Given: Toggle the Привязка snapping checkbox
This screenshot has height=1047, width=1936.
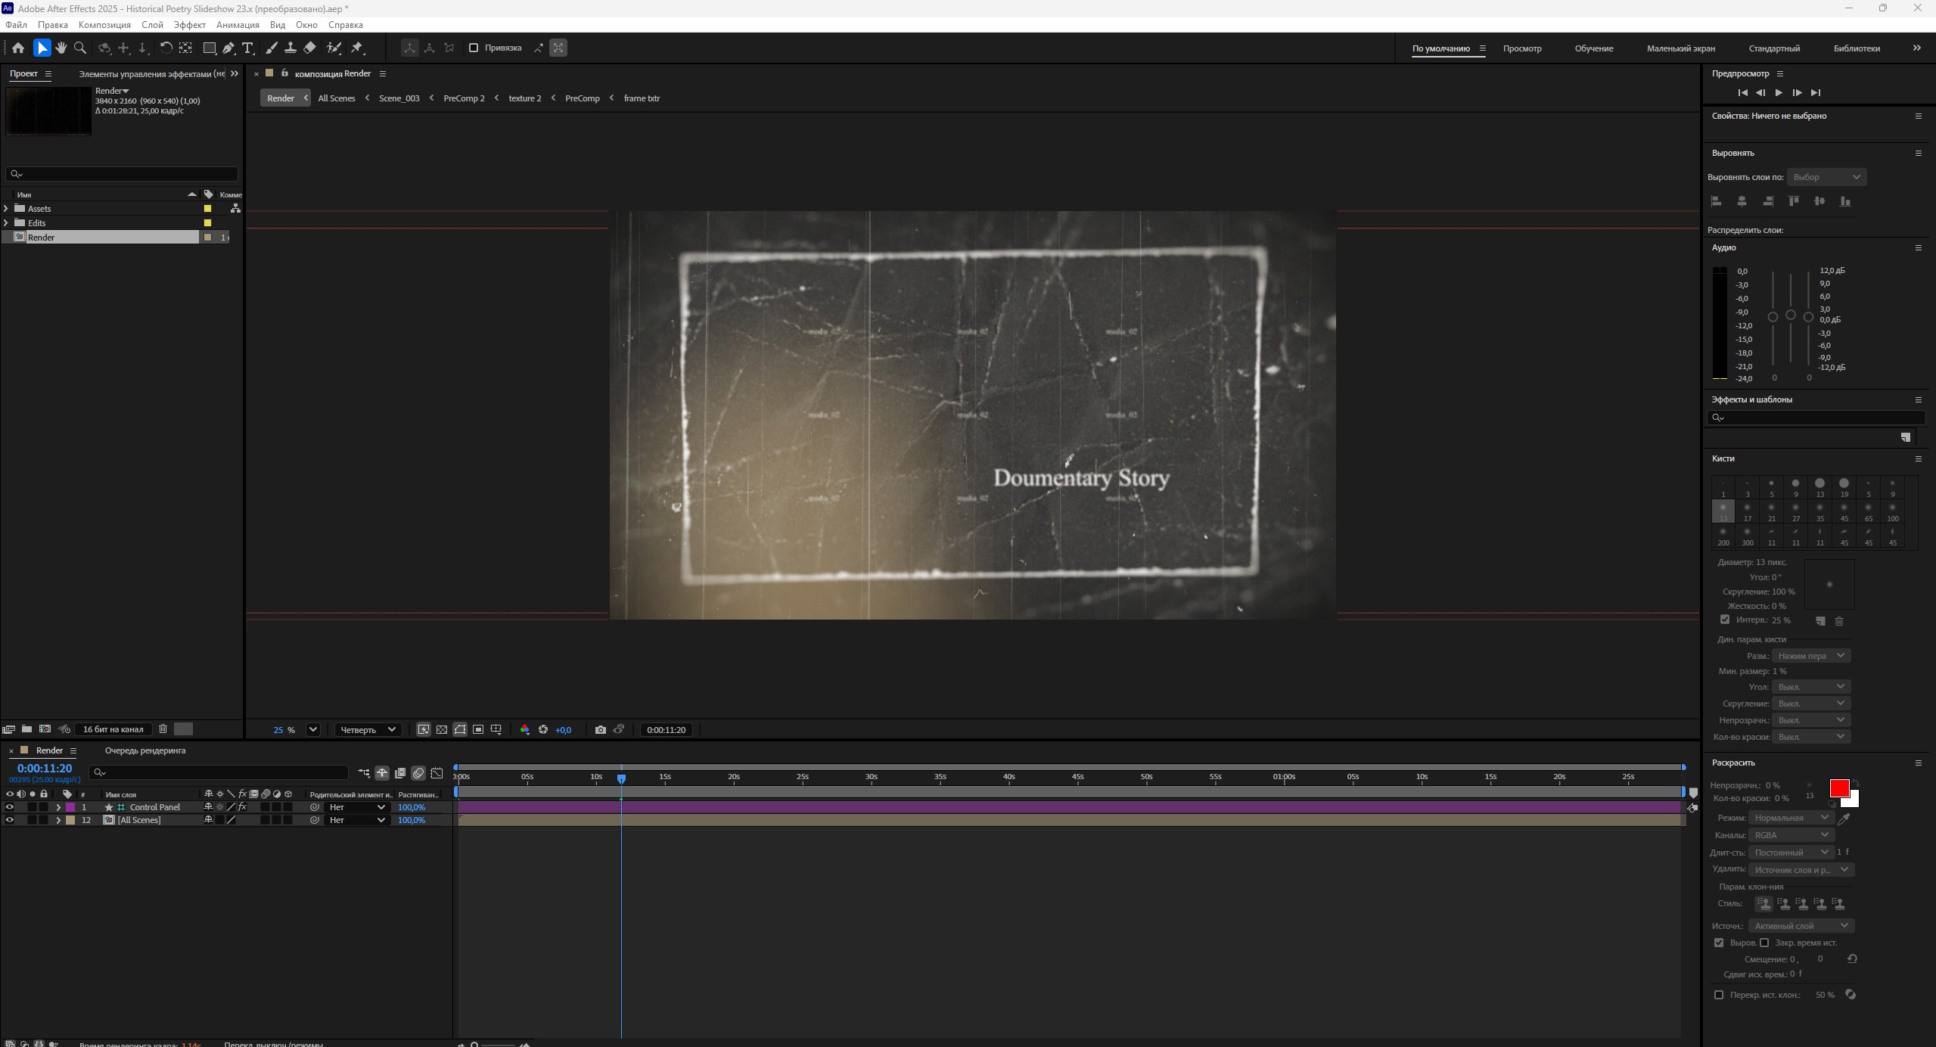Looking at the screenshot, I should [x=474, y=48].
